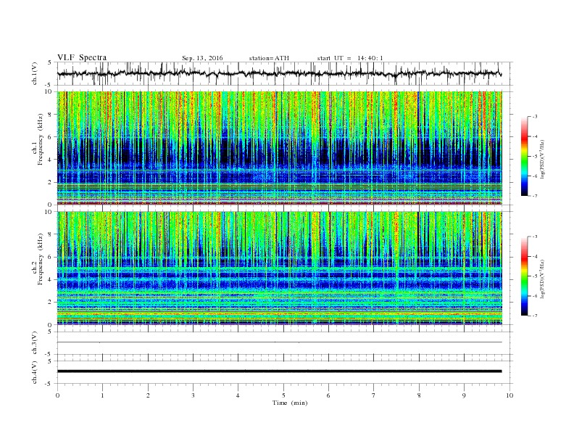This screenshot has height=444, width=574.
Task: Click time-axis tick label "7"
Action: (374, 395)
